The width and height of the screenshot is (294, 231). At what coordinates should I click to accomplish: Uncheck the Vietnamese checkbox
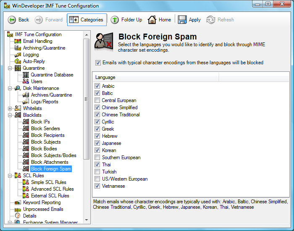pos(97,186)
